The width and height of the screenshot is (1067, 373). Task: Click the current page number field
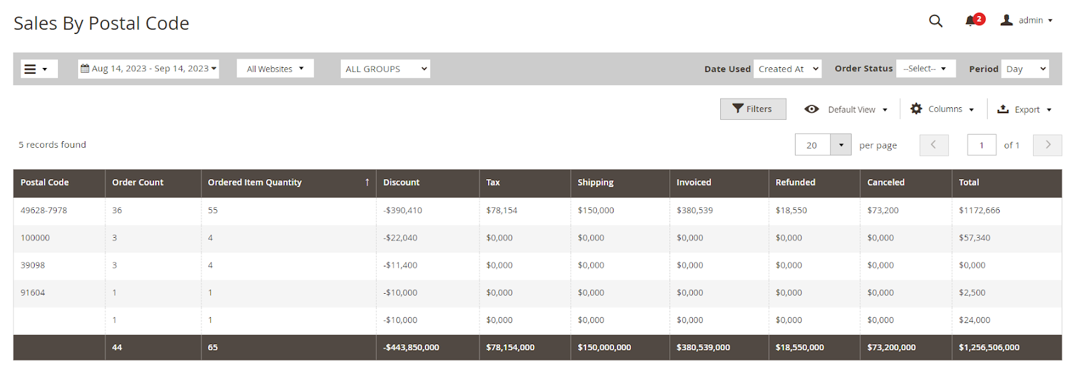982,145
